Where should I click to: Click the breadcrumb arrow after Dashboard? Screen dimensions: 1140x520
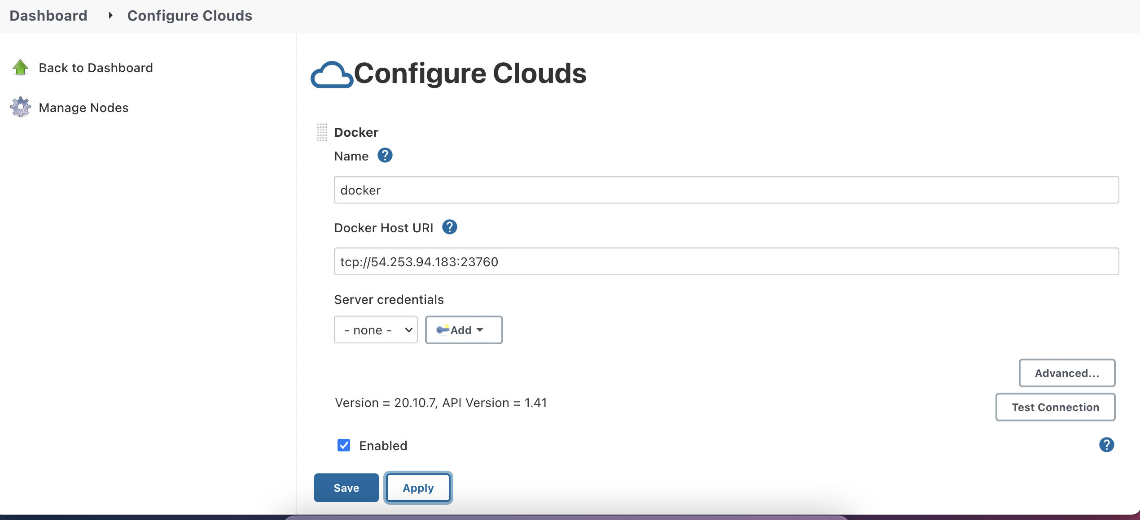[x=110, y=16]
